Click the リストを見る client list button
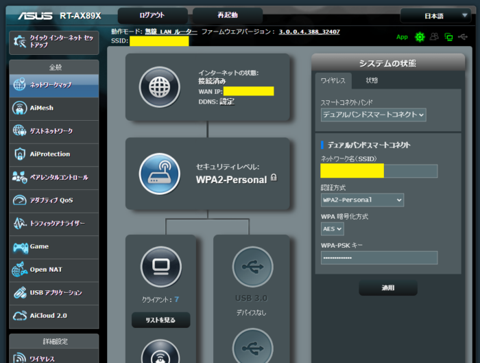This screenshot has height=363, width=480. click(160, 320)
